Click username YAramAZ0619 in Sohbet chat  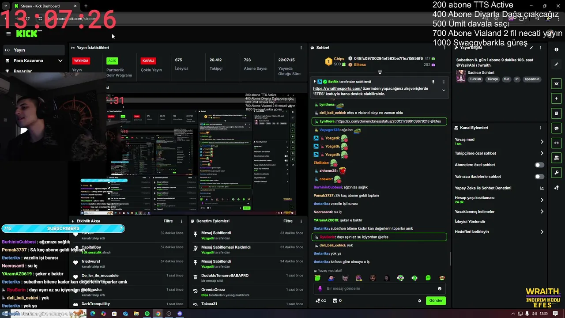(326, 220)
